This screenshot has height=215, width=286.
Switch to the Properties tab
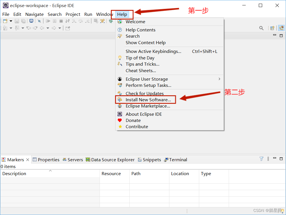(46, 160)
